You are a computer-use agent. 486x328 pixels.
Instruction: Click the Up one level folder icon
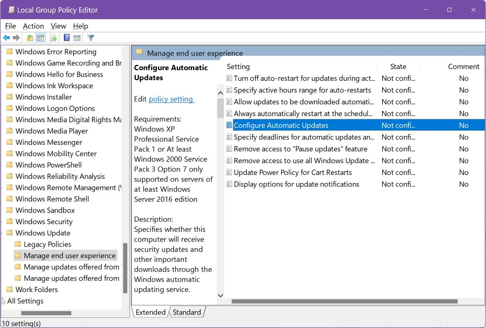[x=30, y=38]
